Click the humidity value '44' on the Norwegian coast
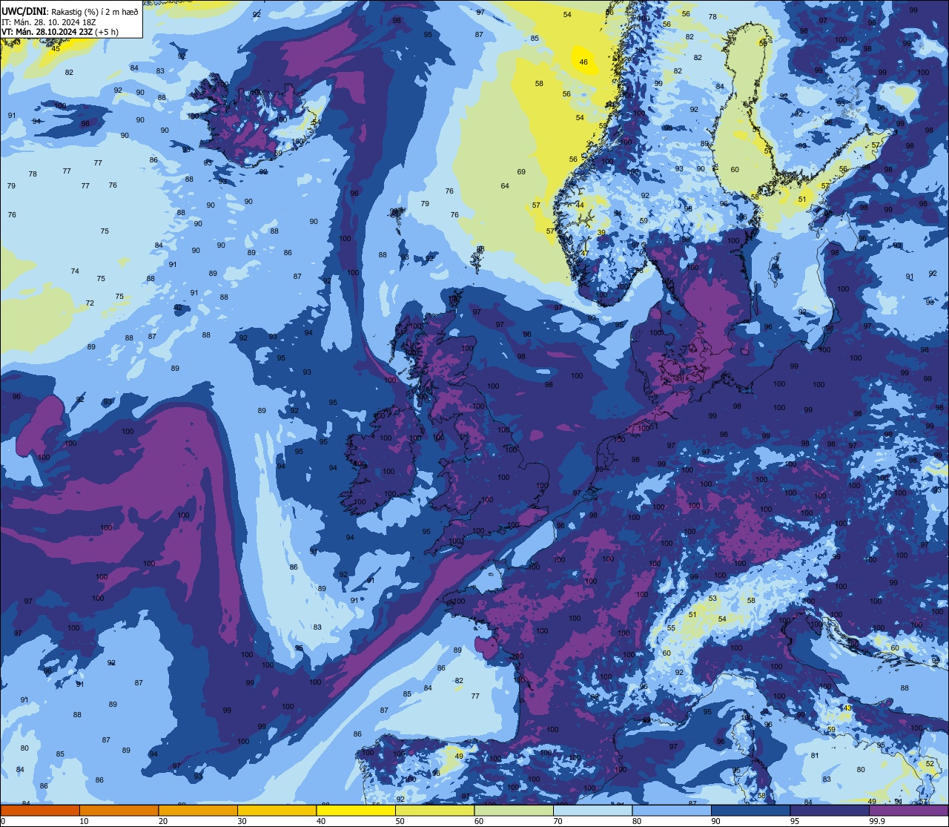Viewport: 949px width, 827px height. pos(580,205)
